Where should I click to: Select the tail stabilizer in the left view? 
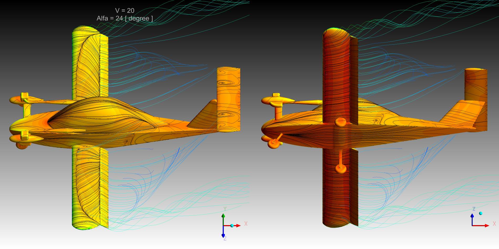[228, 100]
